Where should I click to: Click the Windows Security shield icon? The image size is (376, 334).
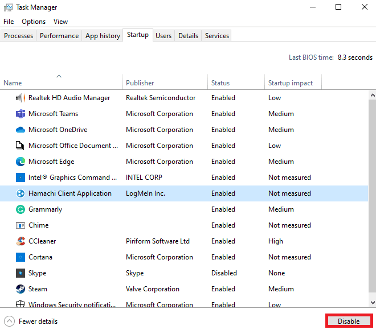[x=20, y=304]
